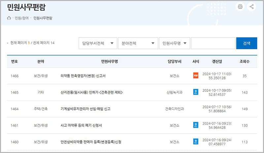The height and width of the screenshot is (153, 264).
Task: Open 산지전용(일시사용) 인허가 link
Action: pos(91,92)
